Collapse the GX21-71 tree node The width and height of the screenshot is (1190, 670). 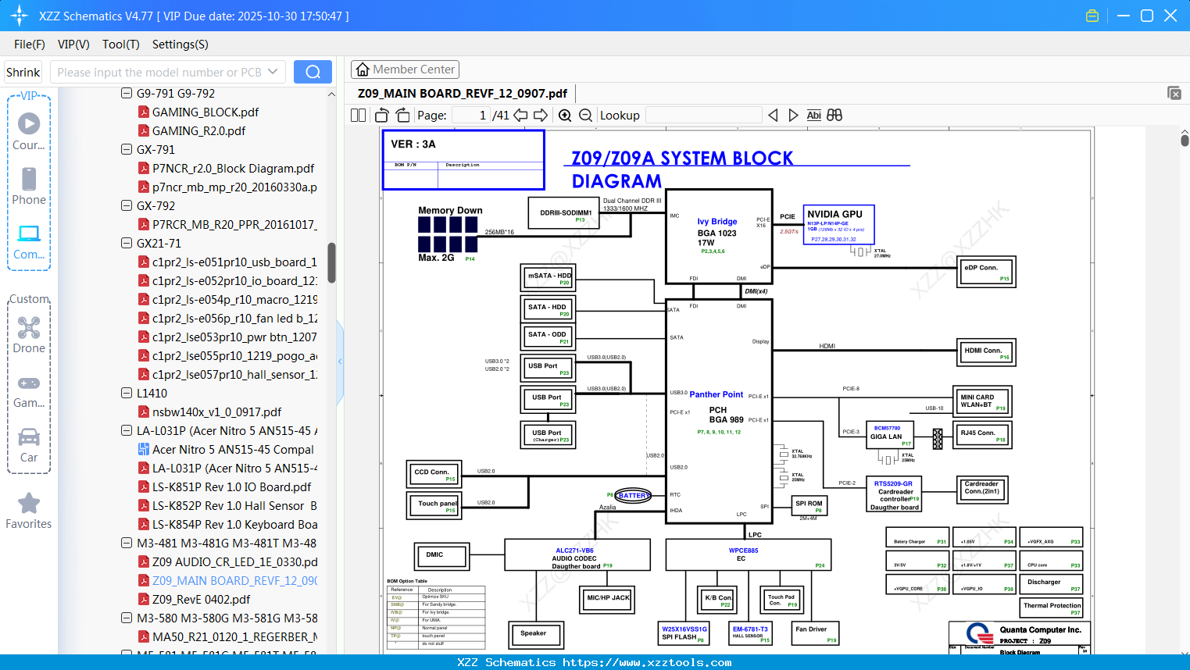(x=127, y=243)
